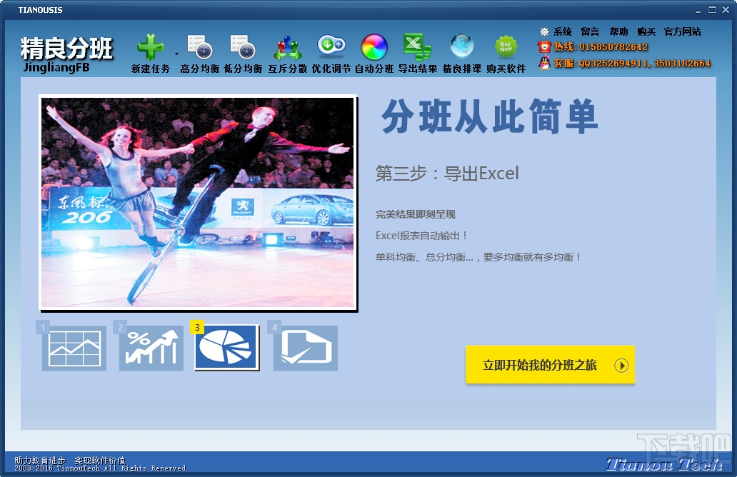737x477 pixels.
Task: Open the 精良排课 globe icon
Action: tap(462, 46)
